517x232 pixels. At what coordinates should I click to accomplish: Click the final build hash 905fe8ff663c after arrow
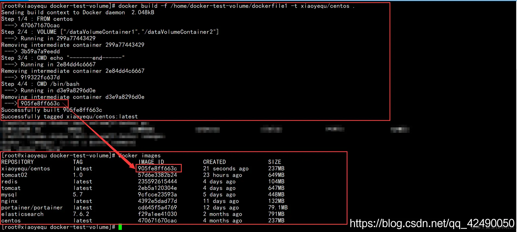(x=40, y=103)
